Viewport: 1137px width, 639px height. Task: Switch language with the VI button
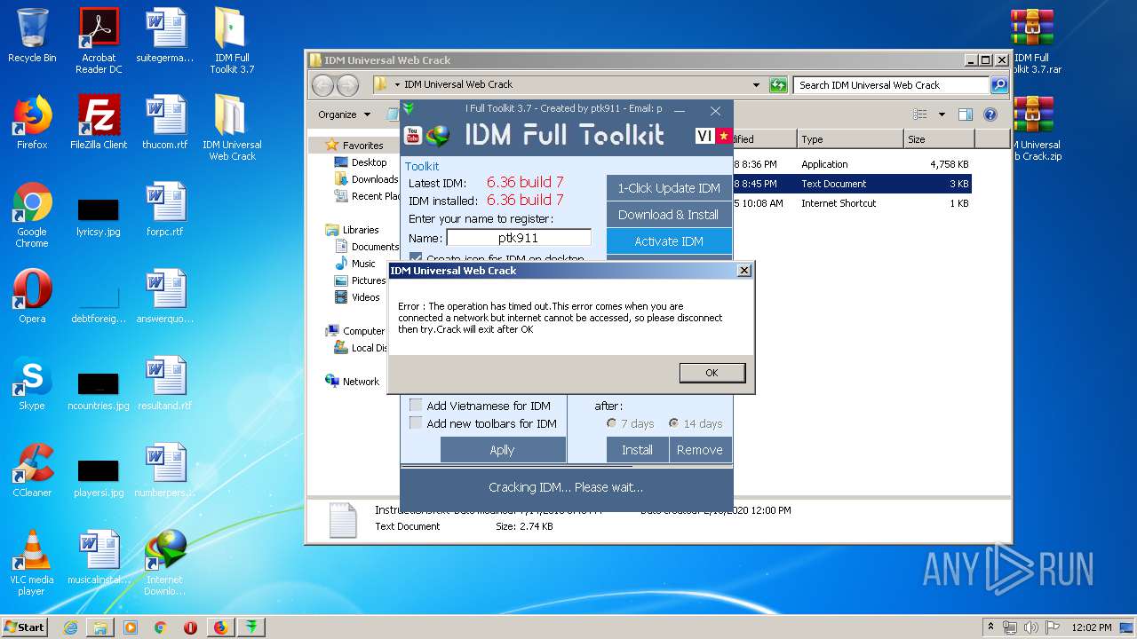(704, 136)
